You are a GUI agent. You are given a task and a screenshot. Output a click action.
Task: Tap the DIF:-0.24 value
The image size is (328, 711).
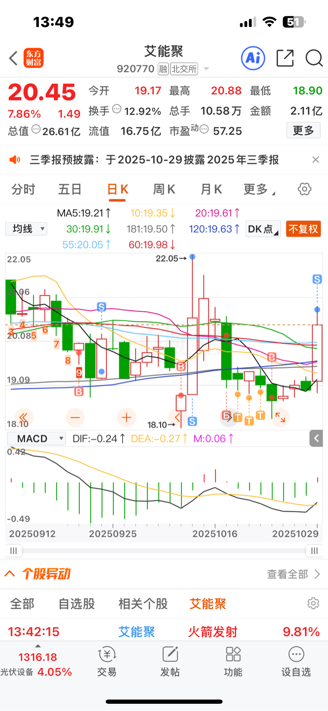pos(99,439)
